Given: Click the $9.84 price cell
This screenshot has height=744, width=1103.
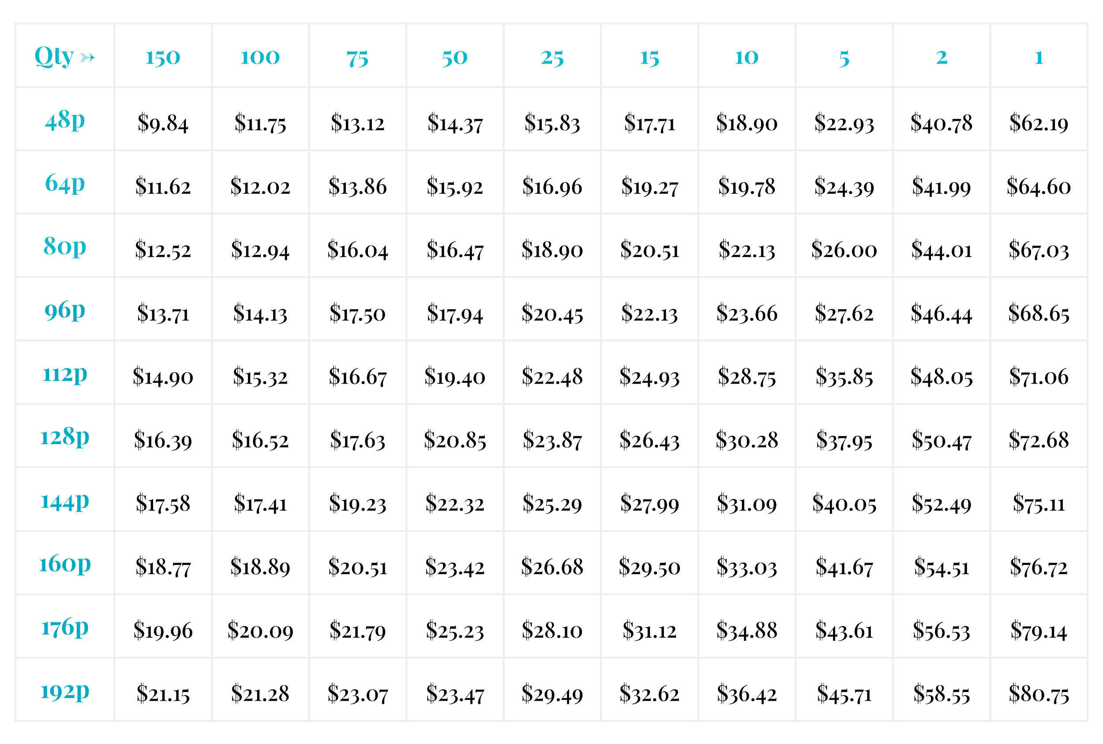Looking at the screenshot, I should point(163,123).
